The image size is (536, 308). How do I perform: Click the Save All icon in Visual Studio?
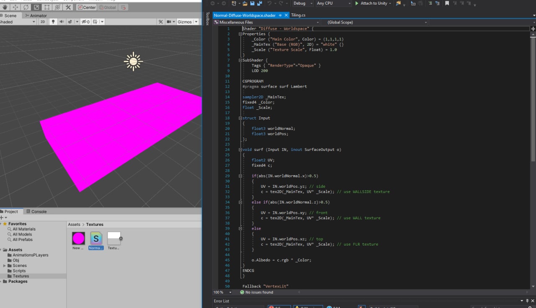260,3
